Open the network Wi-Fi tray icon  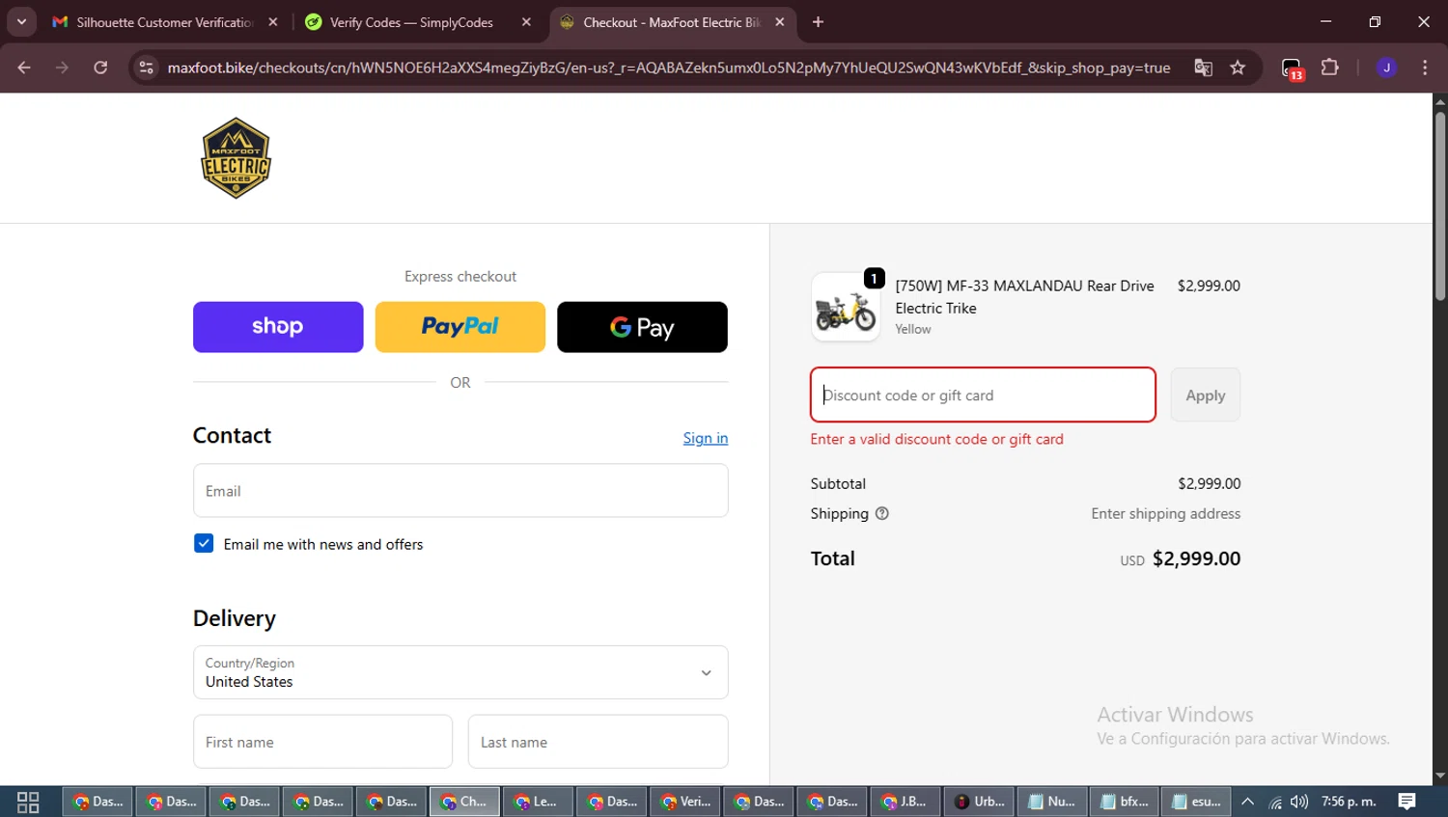[x=1275, y=802]
